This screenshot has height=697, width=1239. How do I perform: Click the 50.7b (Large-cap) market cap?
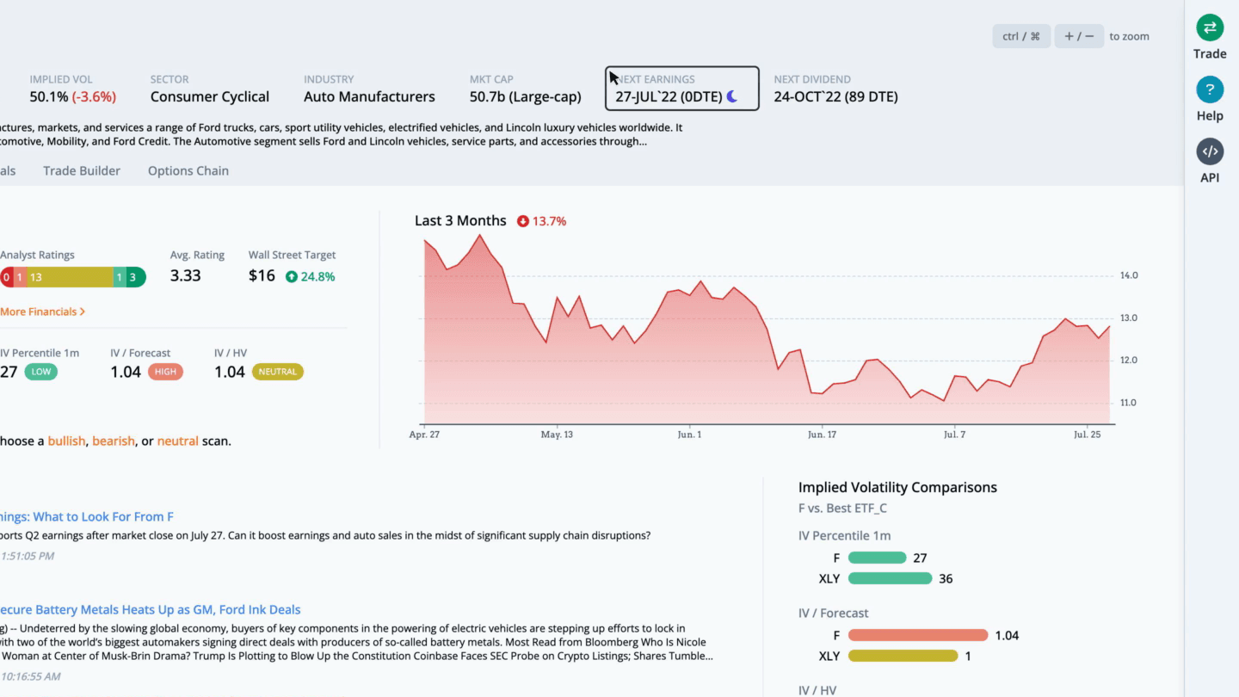tap(525, 96)
